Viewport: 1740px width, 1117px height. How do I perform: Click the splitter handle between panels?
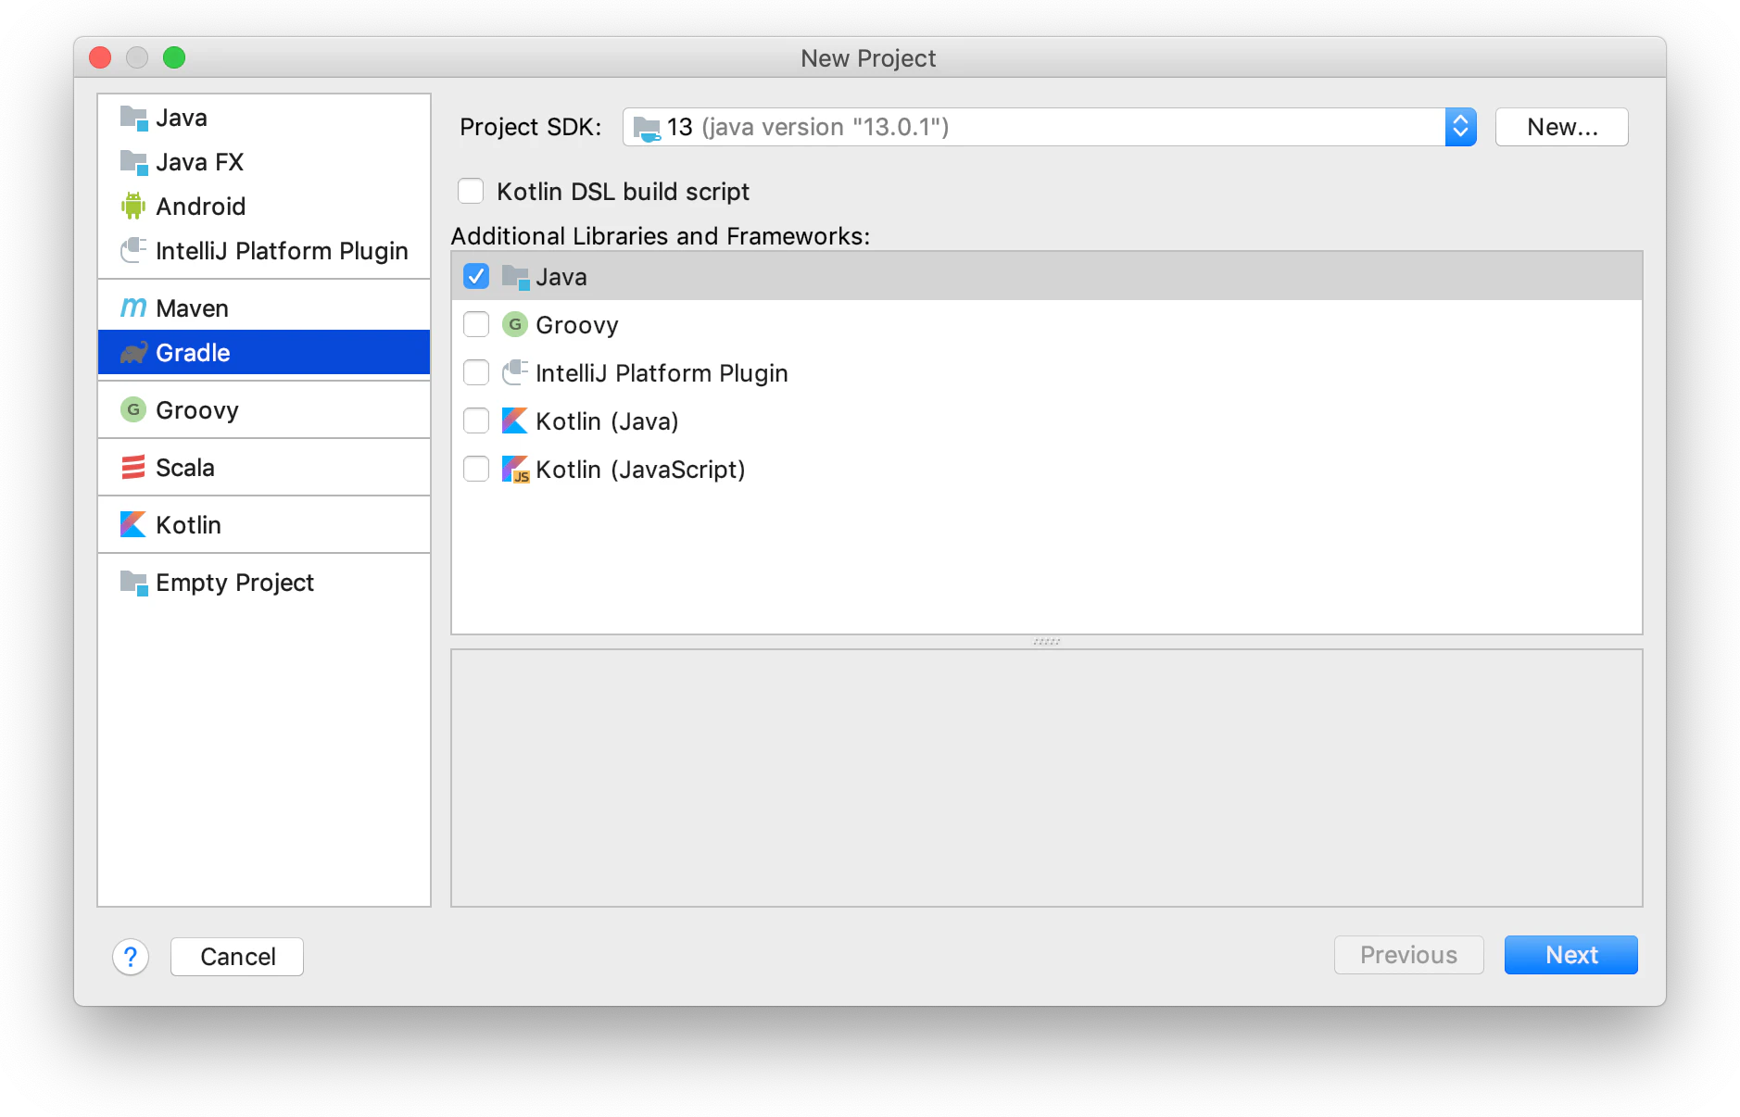point(1047,641)
